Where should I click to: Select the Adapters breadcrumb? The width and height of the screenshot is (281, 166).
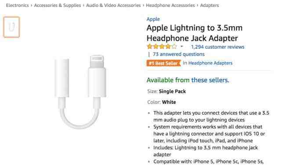pos(209,5)
